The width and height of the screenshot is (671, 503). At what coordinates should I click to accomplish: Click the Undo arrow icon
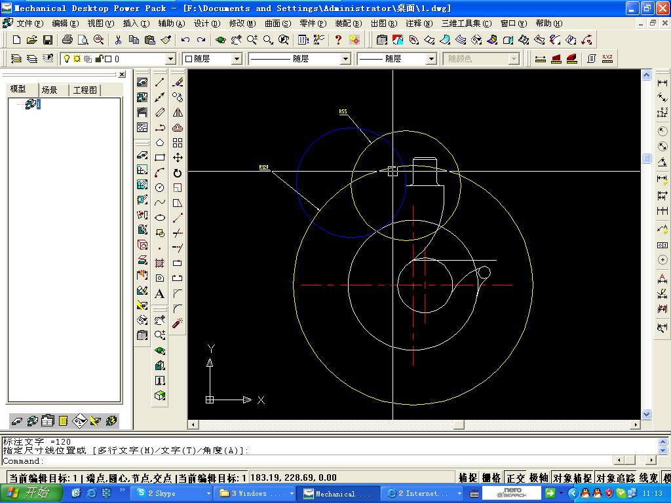(x=185, y=40)
